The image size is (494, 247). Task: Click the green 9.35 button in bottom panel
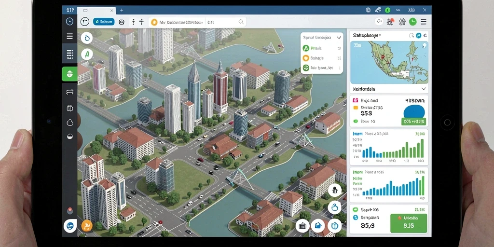[409, 223]
